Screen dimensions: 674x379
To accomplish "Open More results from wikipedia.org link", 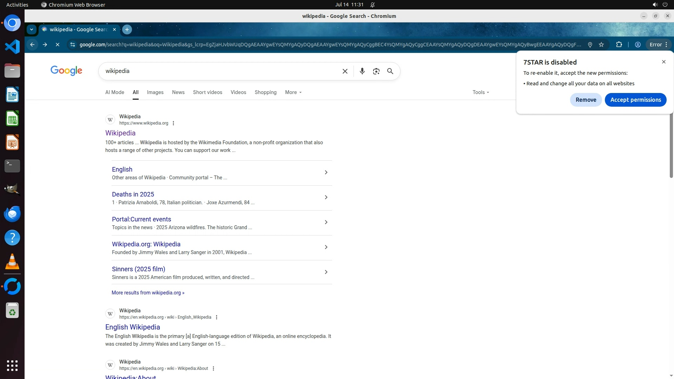I will click(148, 293).
